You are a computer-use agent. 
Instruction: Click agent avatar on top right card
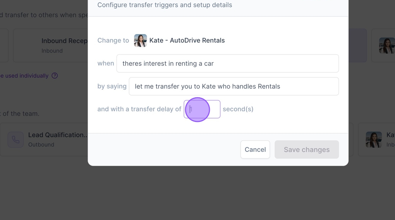pos(387,45)
